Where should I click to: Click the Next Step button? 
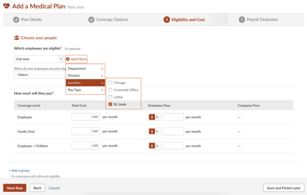[15, 188]
